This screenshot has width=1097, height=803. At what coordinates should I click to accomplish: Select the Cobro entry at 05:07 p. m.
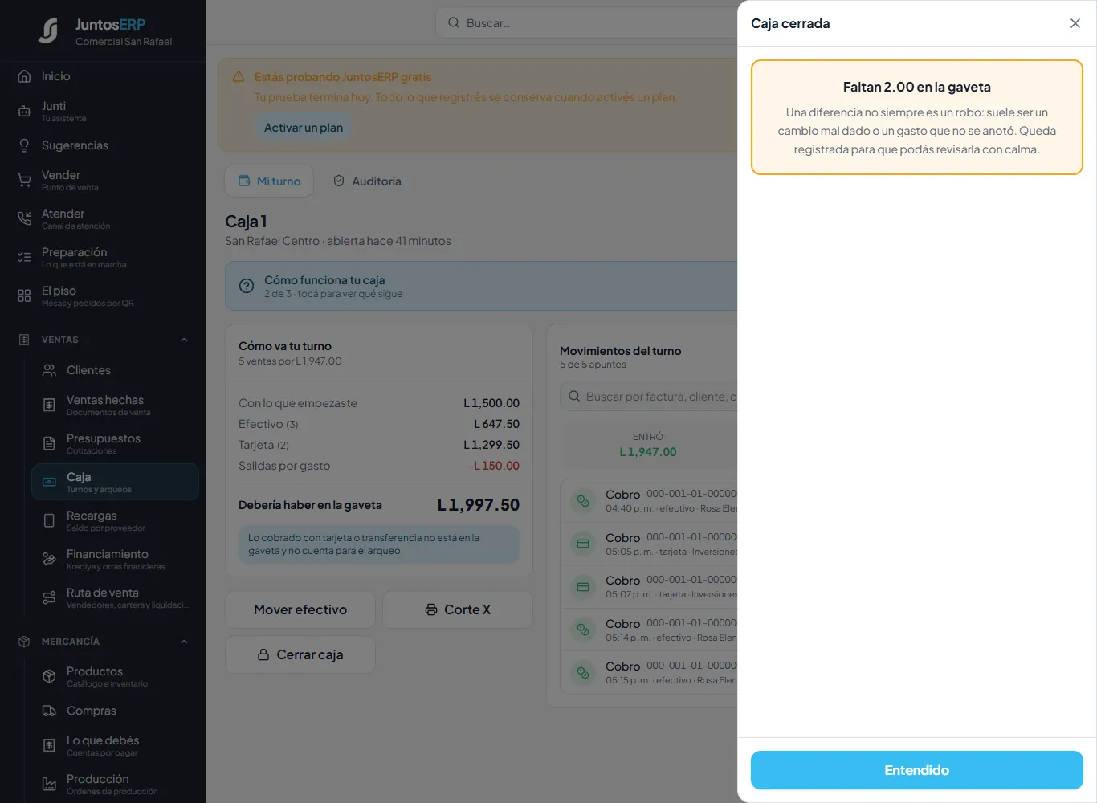(x=649, y=587)
